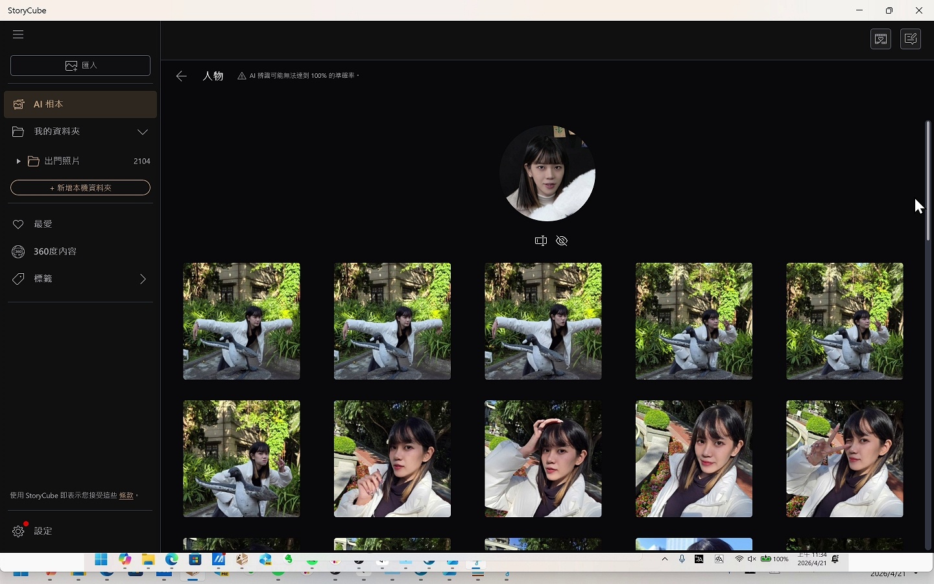Screen dimensions: 934x584
Task: Click the photo grid vertical scrollbar
Action: tap(928, 180)
